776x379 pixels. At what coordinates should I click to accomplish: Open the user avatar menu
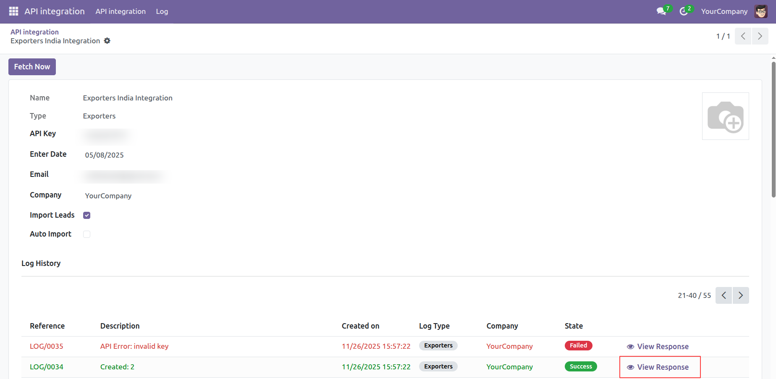[761, 11]
